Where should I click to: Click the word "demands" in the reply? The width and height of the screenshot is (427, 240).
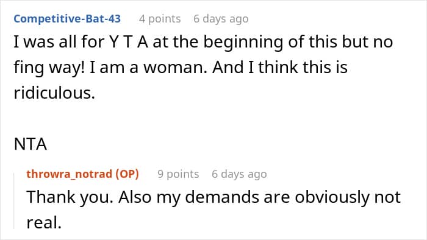[222, 197]
